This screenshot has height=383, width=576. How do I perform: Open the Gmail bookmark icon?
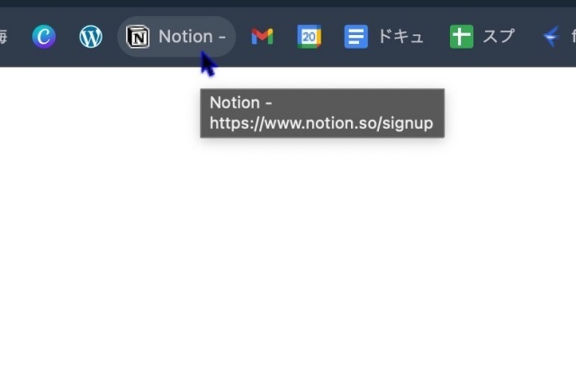262,36
